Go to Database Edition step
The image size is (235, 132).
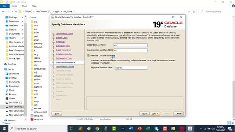pos(63,46)
